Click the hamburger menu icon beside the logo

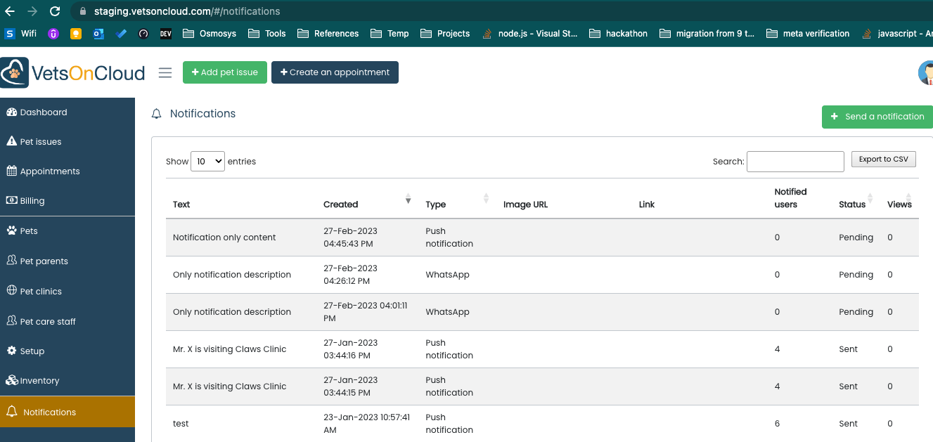[165, 72]
